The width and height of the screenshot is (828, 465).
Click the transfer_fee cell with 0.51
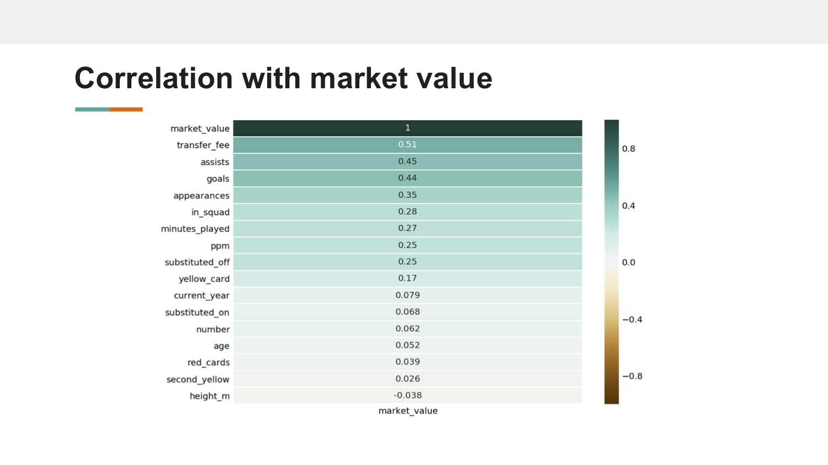[407, 145]
